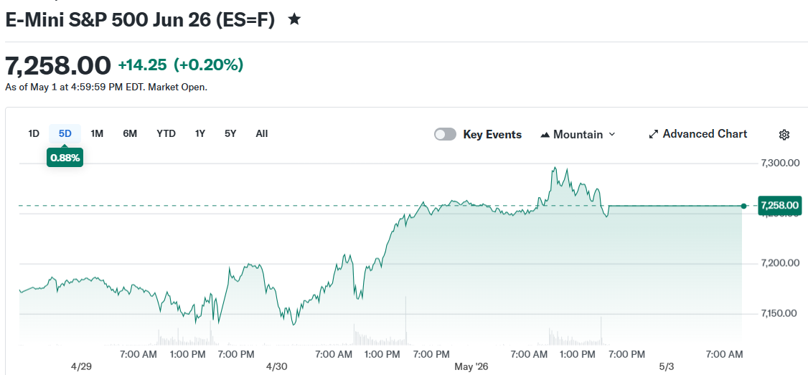Click the (+0.20%) percent change
This screenshot has width=808, height=375.
click(x=208, y=65)
